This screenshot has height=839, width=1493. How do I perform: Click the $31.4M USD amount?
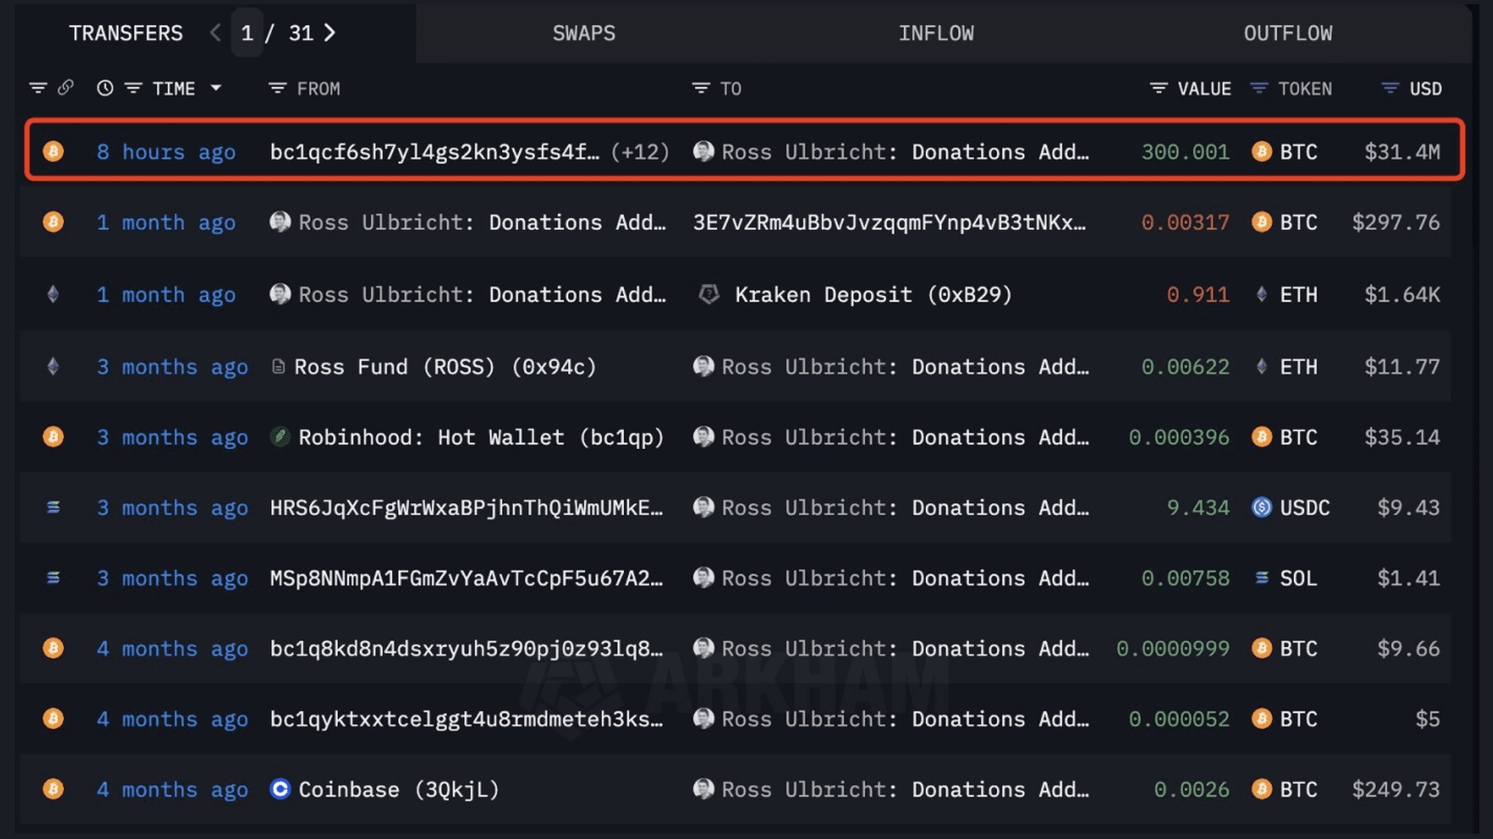point(1402,152)
